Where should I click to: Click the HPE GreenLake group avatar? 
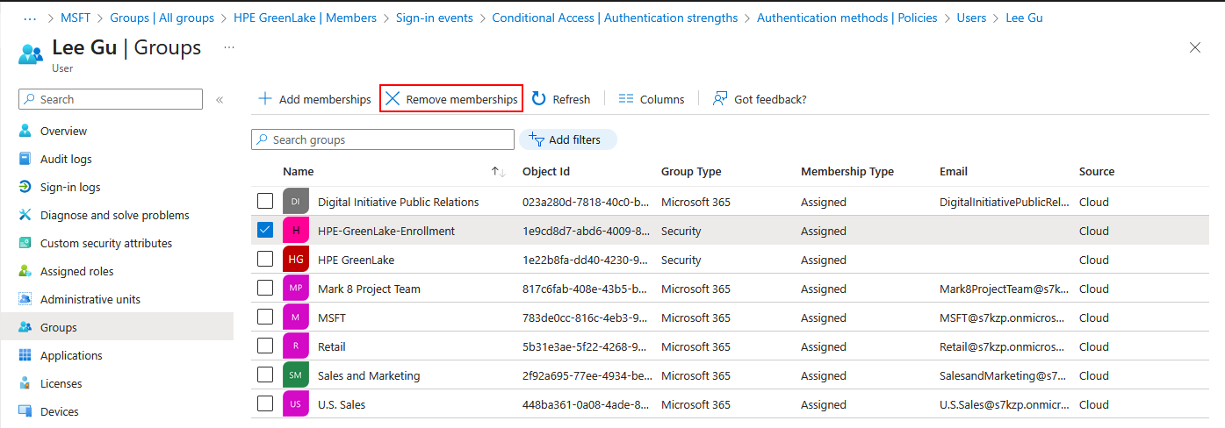pyautogui.click(x=295, y=260)
